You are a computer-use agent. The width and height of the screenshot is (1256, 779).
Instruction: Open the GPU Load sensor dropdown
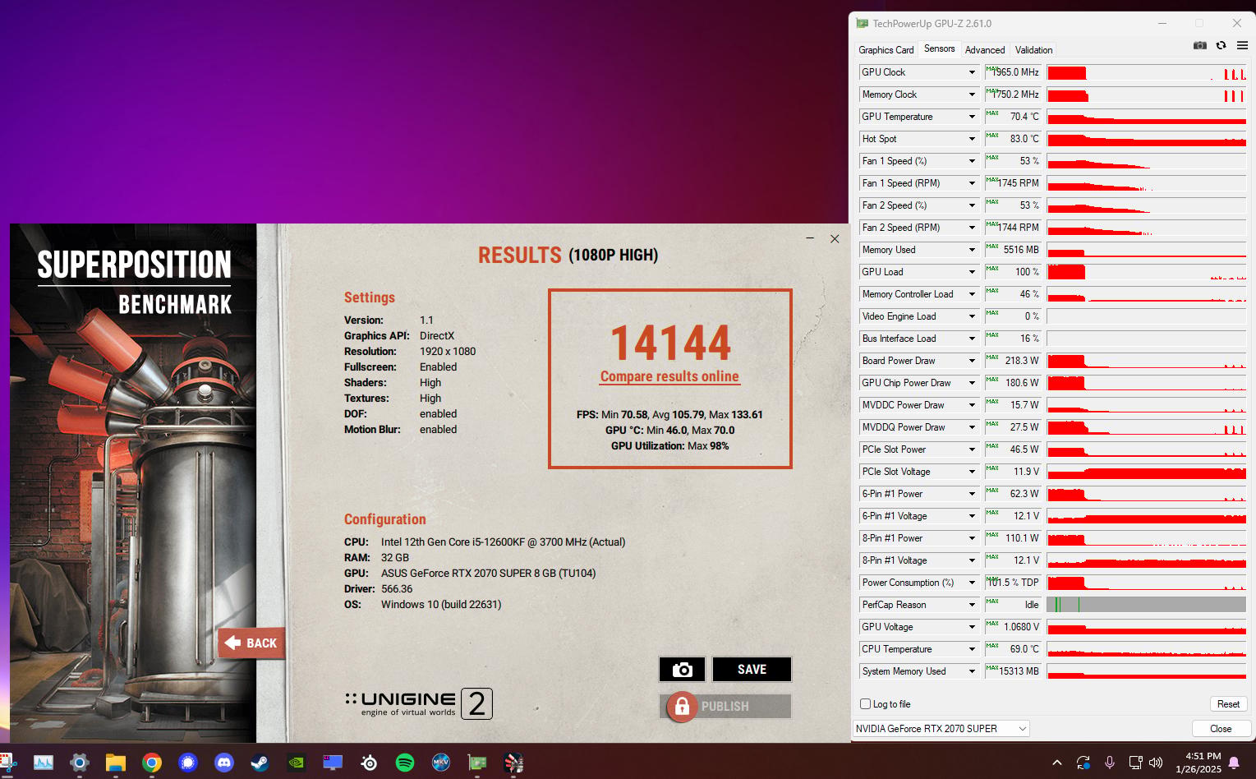pos(972,272)
